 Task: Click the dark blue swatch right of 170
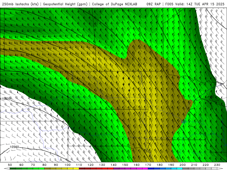pos(151,168)
